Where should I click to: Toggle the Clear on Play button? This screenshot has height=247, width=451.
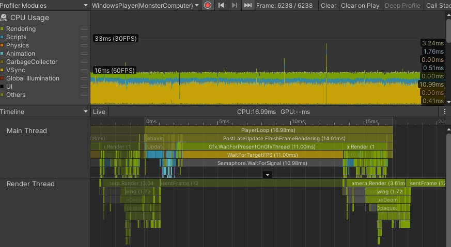click(x=360, y=6)
